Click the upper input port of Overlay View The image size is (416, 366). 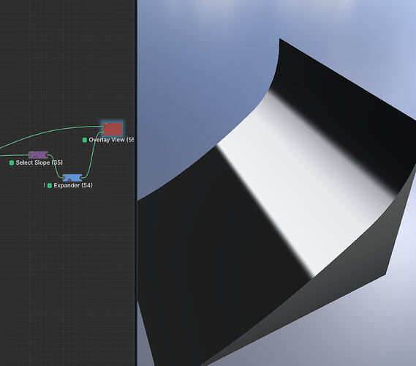[103, 127]
